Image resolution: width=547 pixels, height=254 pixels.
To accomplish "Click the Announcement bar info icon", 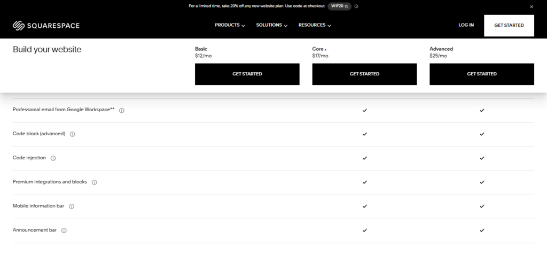I will click(x=64, y=230).
